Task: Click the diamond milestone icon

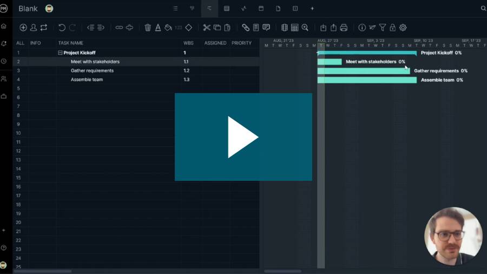Action: point(188,28)
